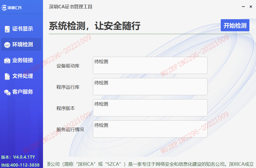Click the 设备驱动库 result field

[x=150, y=65]
